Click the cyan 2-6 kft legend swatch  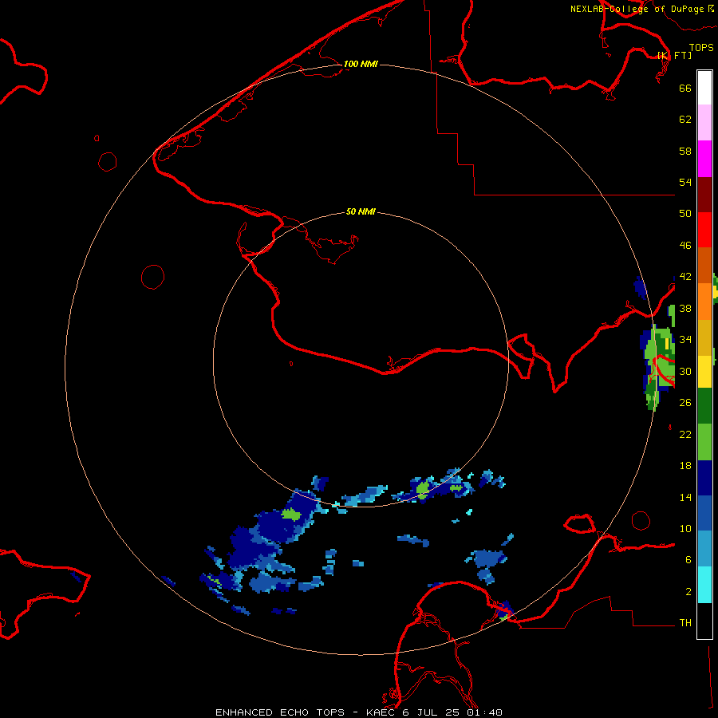click(704, 585)
